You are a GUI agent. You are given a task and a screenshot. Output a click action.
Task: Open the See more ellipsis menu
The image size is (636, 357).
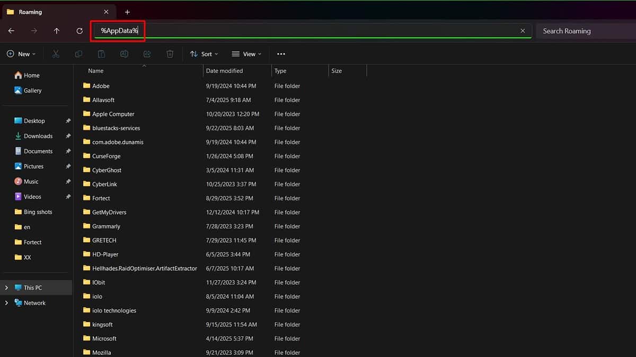pos(281,53)
